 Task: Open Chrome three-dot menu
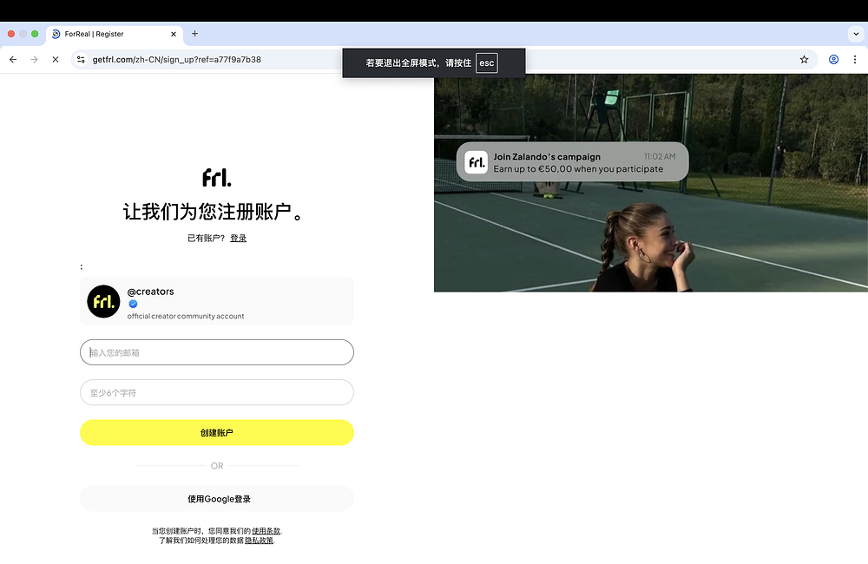(x=855, y=59)
